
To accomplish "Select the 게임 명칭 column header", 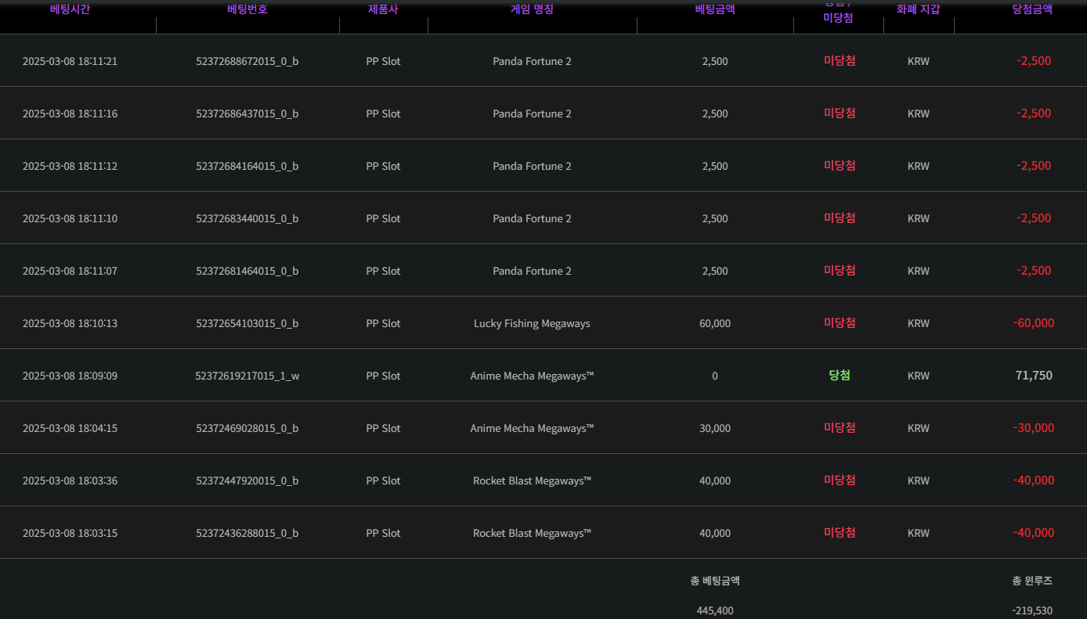I will 533,9.
